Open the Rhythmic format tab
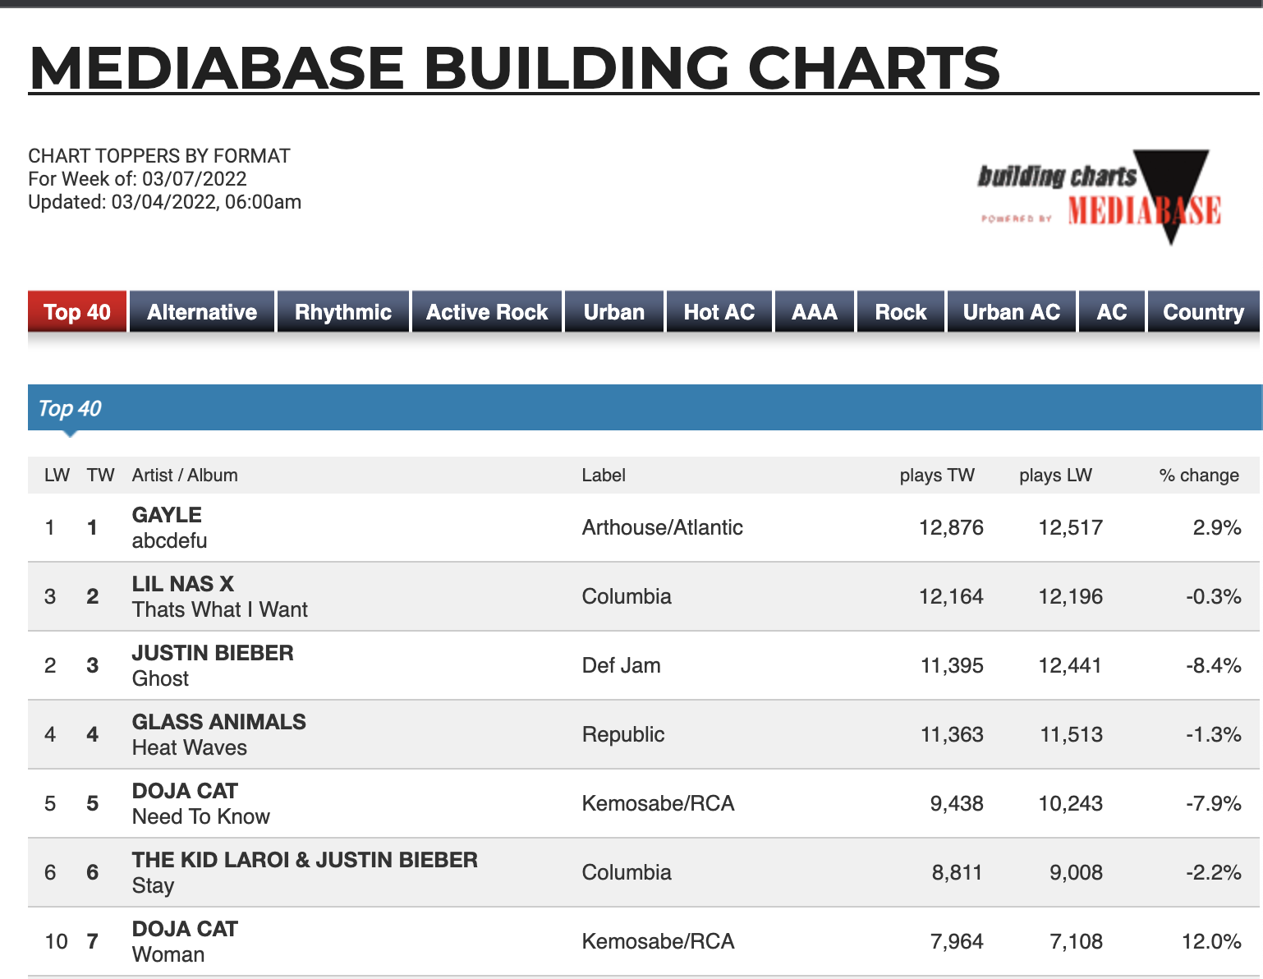The height and width of the screenshot is (979, 1263). click(x=343, y=311)
